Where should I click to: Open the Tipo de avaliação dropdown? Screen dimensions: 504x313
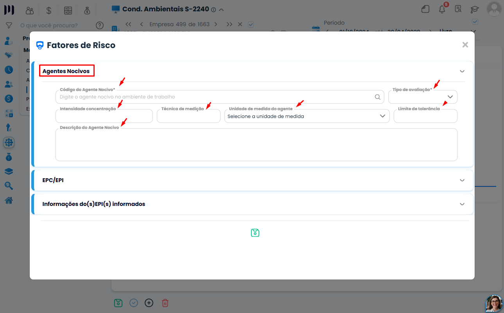click(x=423, y=97)
